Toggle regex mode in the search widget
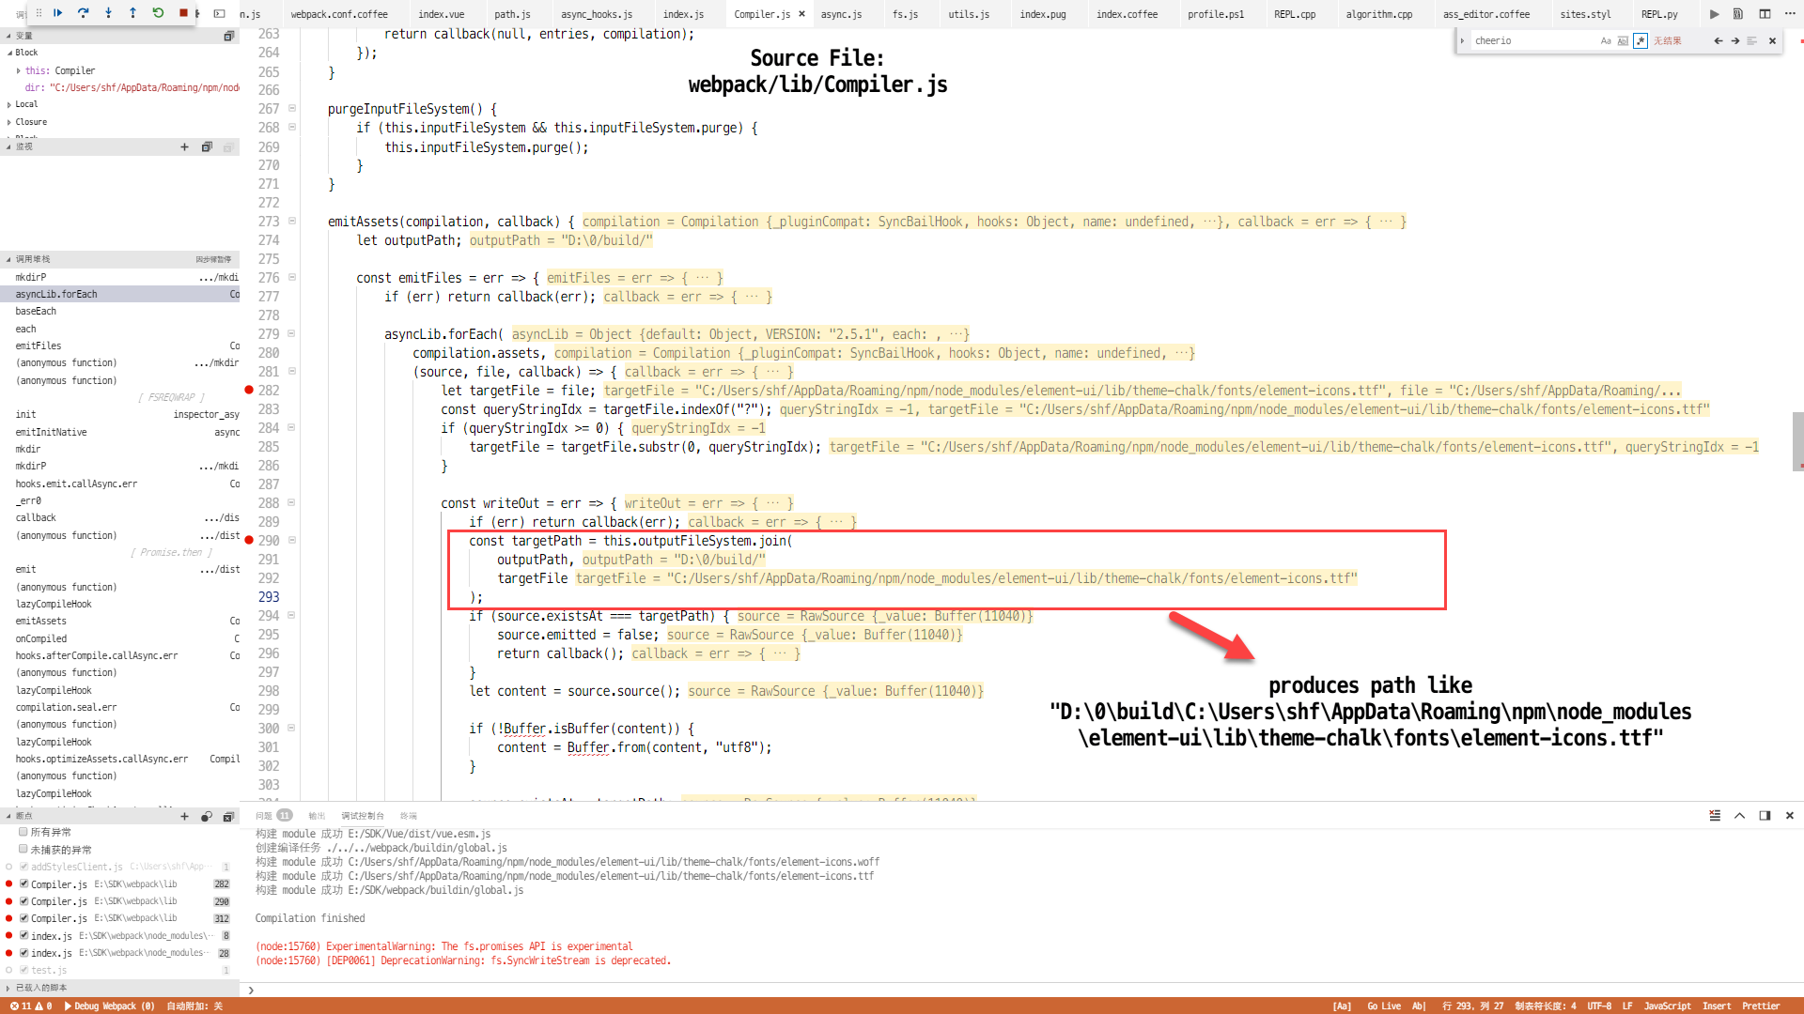The height and width of the screenshot is (1014, 1804). pos(1641,40)
